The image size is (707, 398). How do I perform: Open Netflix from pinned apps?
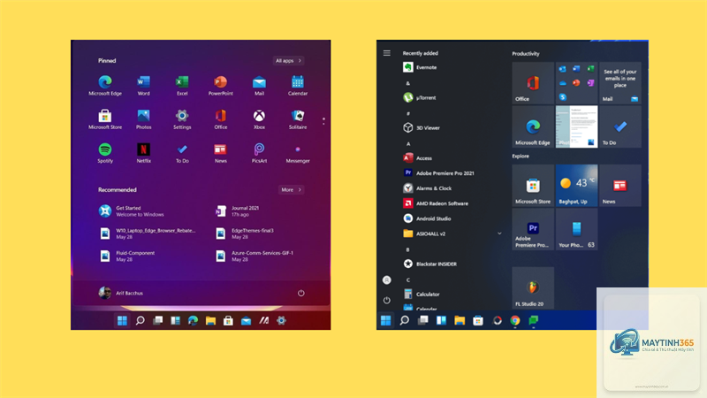143,153
